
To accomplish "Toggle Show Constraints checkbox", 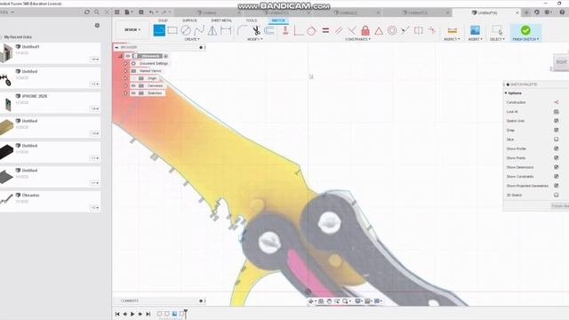I will [556, 176].
